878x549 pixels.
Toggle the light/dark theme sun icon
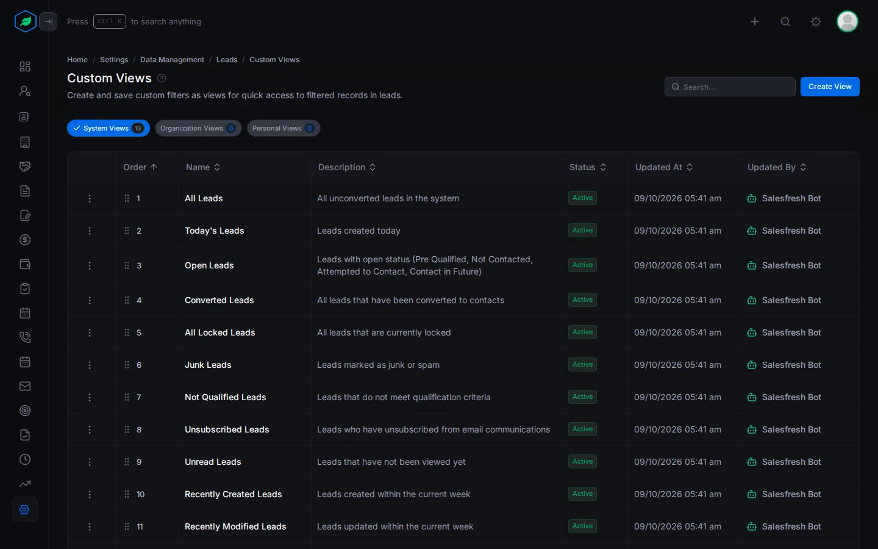tap(816, 21)
